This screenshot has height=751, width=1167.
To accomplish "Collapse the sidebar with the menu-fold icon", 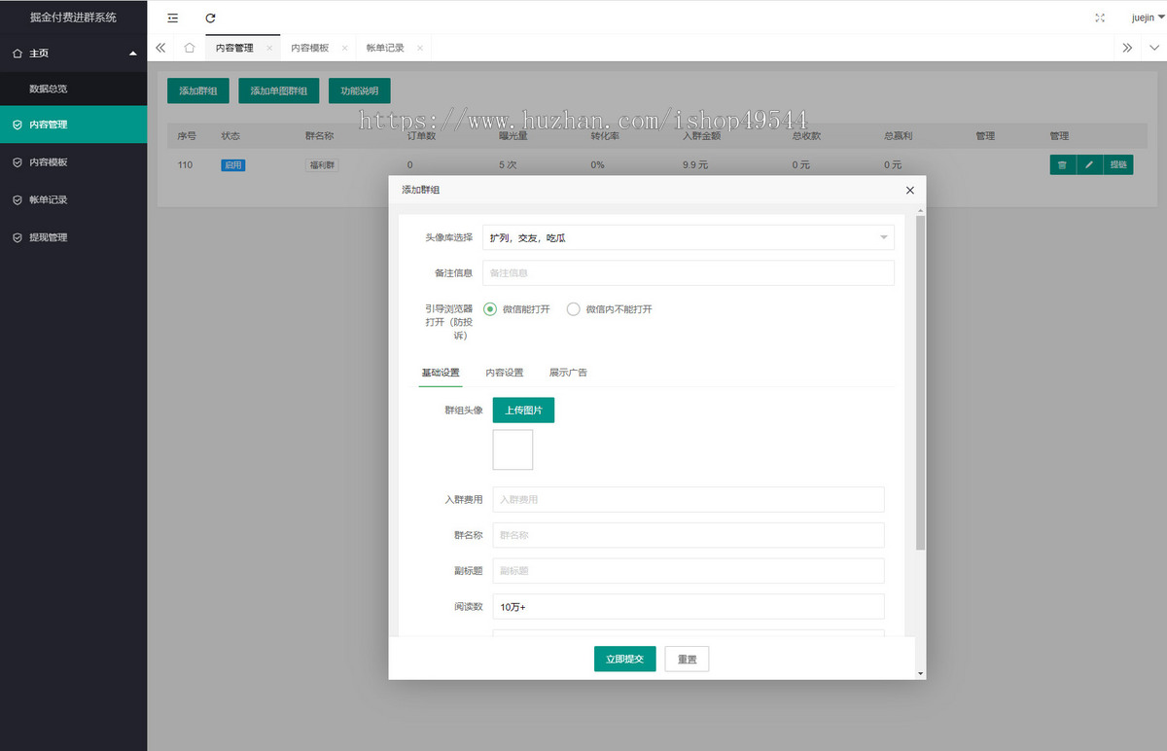I will [173, 18].
